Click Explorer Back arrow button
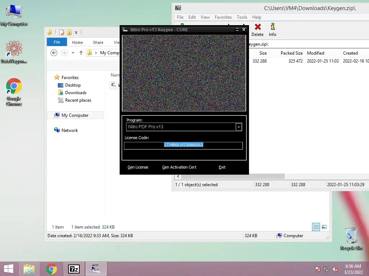This screenshot has width=369, height=276. tap(54, 53)
